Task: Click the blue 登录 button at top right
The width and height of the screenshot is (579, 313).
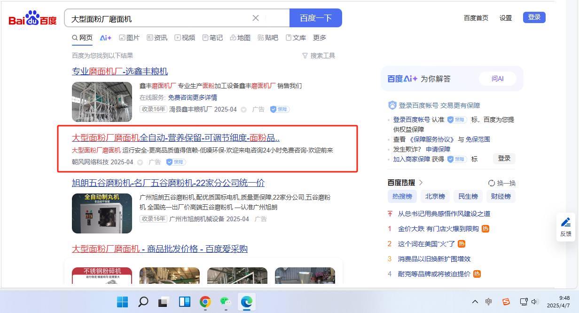Action: point(534,17)
